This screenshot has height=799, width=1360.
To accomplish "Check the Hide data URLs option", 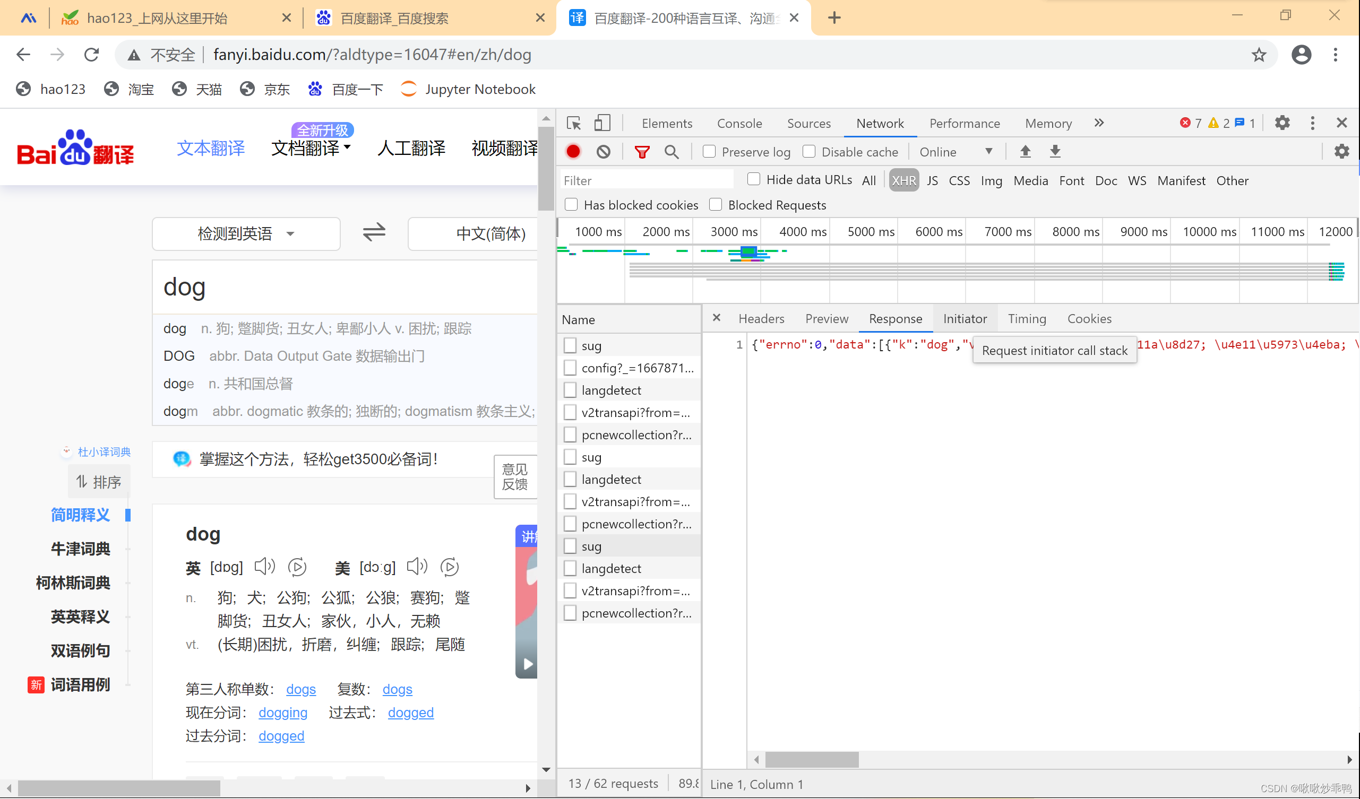I will coord(753,180).
